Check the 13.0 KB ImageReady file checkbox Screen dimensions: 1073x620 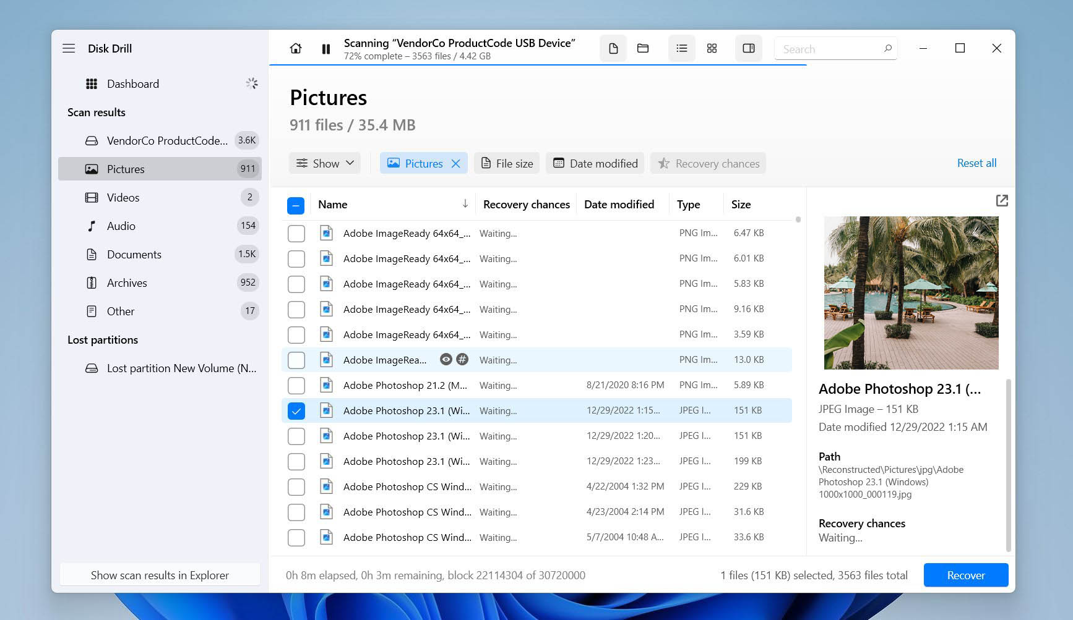296,360
